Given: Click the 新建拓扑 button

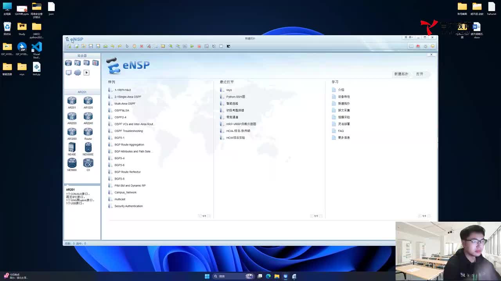Looking at the screenshot, I should (x=401, y=74).
